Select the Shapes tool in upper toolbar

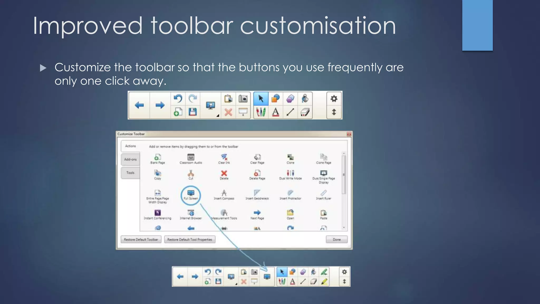tap(276, 98)
